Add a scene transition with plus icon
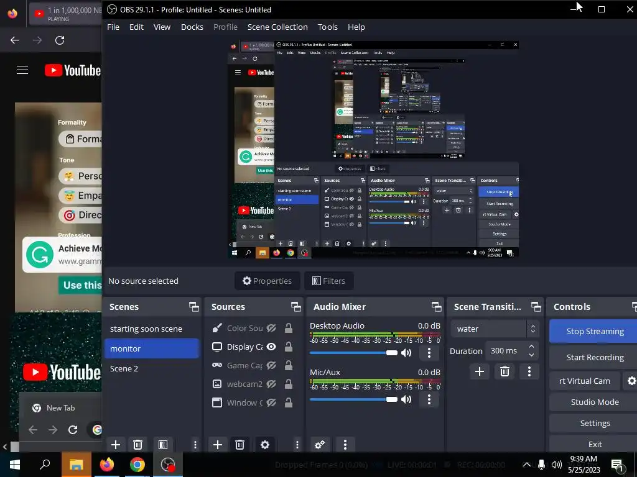 tap(480, 371)
